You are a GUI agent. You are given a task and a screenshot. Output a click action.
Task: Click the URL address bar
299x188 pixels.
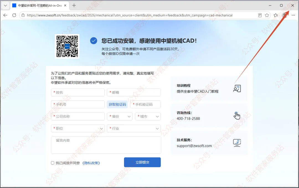coord(130,15)
